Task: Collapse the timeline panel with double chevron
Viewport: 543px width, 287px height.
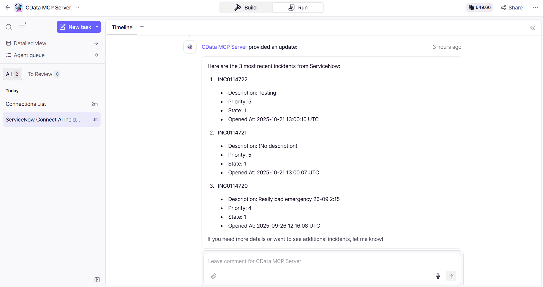Action: pyautogui.click(x=532, y=28)
